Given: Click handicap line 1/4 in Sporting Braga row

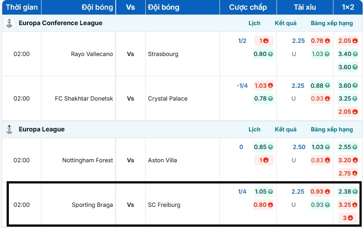Looking at the screenshot, I should pos(242,192).
